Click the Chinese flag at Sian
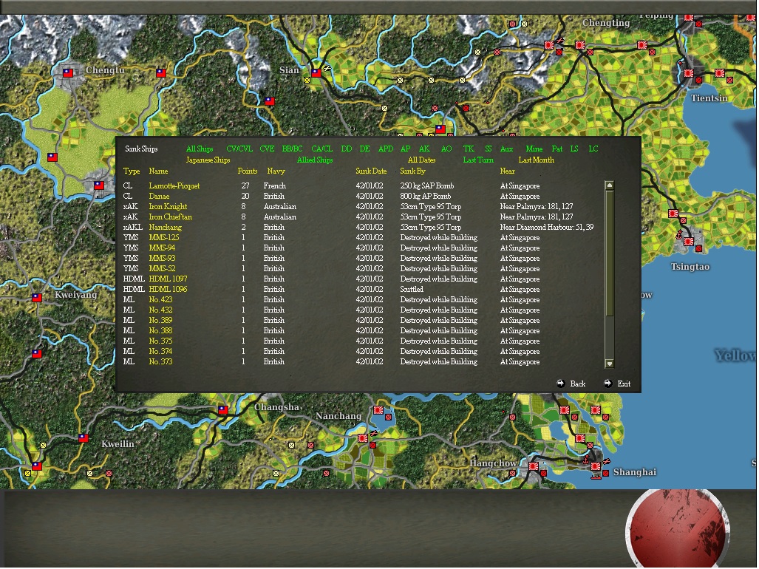The height and width of the screenshot is (569, 759). (x=316, y=73)
